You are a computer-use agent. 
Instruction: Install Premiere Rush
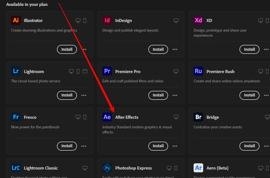tap(249, 95)
